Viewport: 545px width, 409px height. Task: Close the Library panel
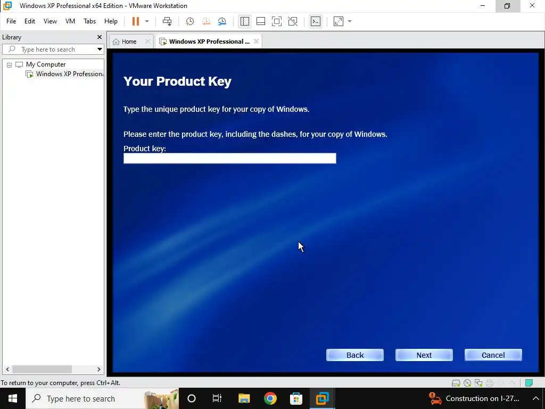[100, 37]
